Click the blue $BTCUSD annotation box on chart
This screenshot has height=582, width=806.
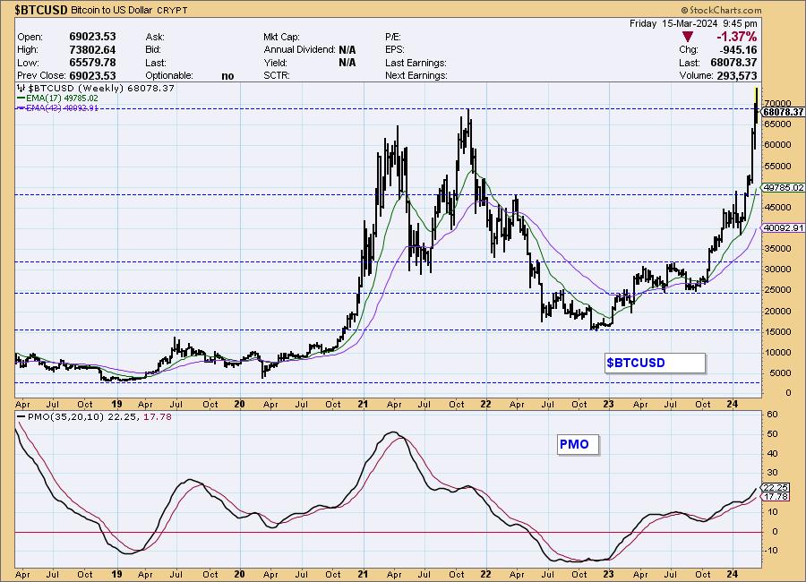tap(655, 363)
